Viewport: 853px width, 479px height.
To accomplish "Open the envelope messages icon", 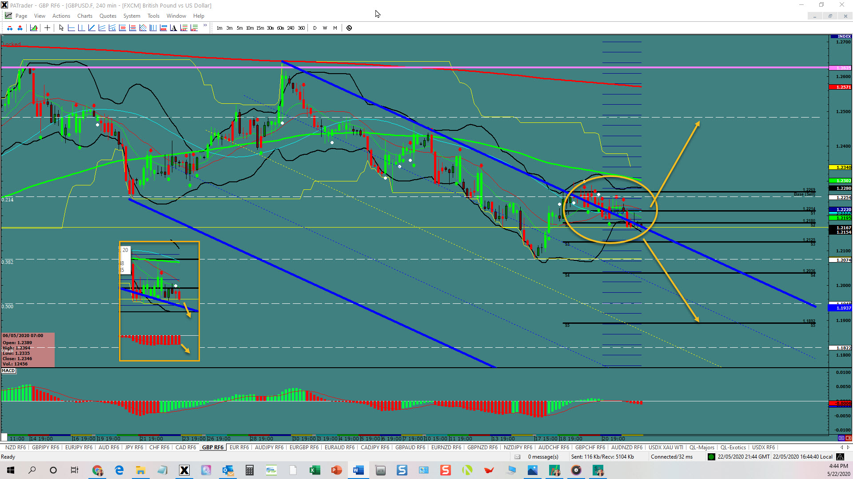I will point(518,457).
